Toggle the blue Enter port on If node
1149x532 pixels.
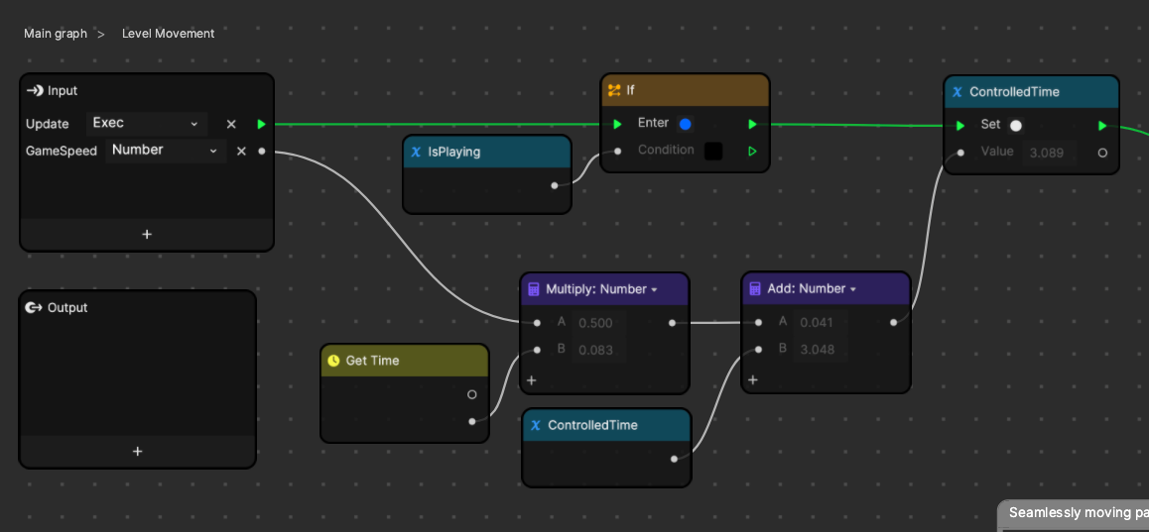tap(685, 124)
